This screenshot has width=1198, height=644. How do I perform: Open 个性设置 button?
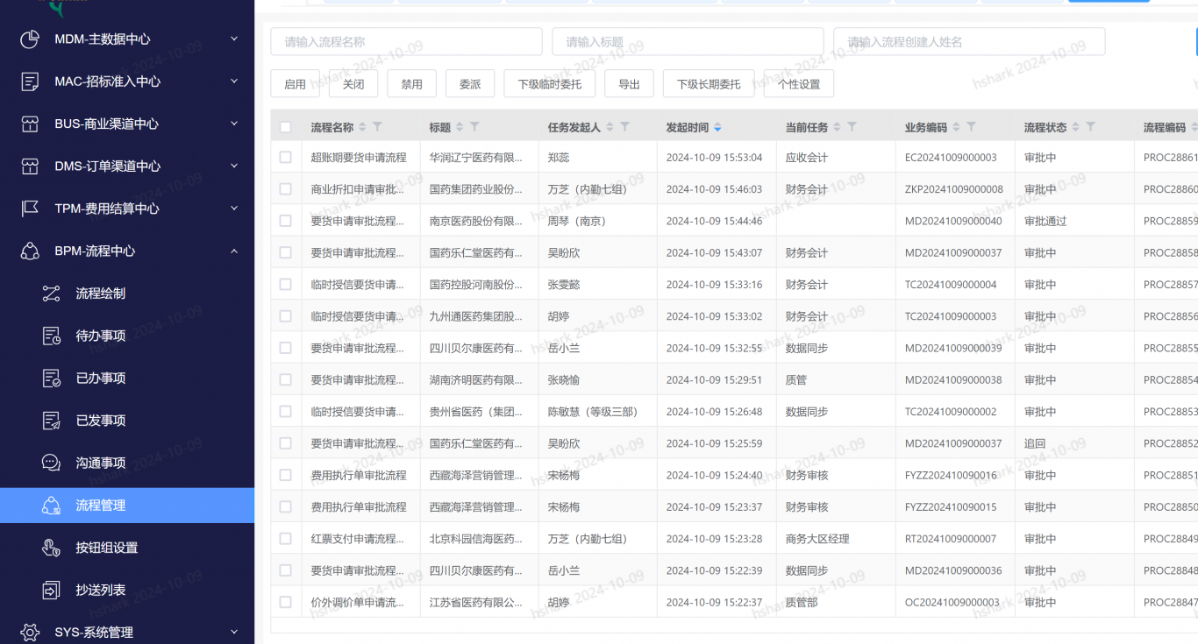coord(799,84)
